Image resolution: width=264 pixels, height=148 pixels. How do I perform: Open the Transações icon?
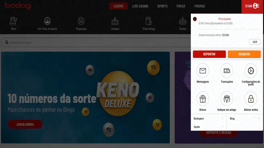[x=227, y=71]
